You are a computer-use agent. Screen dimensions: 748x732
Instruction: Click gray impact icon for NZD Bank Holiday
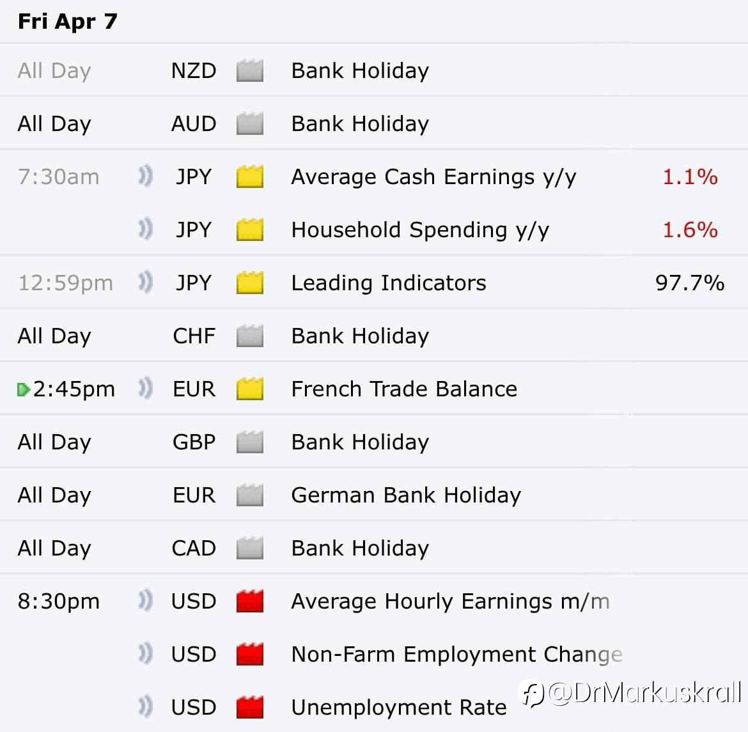pos(250,71)
